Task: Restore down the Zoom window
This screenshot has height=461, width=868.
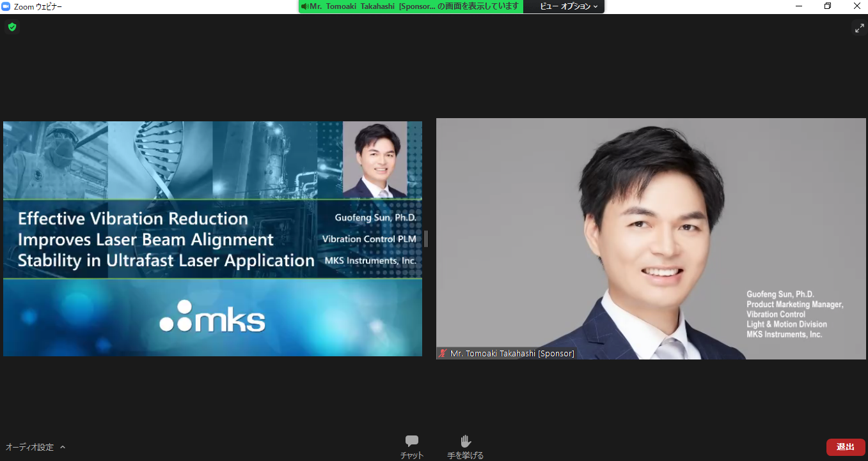Action: point(828,6)
